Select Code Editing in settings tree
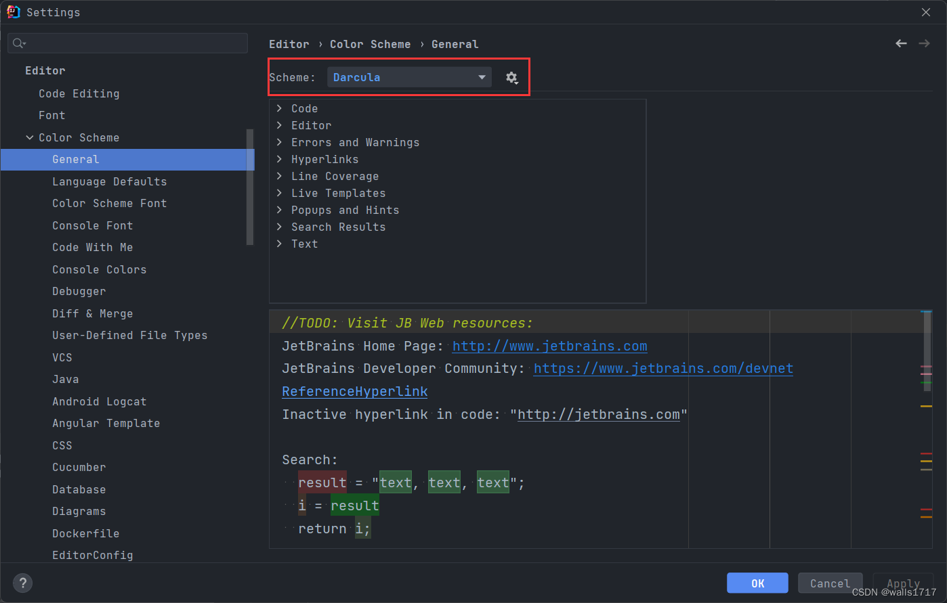Image resolution: width=947 pixels, height=603 pixels. 79,93
